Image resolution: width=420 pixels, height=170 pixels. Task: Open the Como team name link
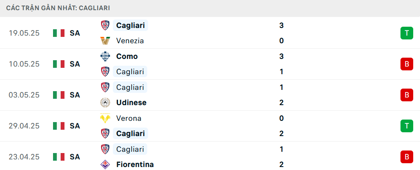click(127, 56)
